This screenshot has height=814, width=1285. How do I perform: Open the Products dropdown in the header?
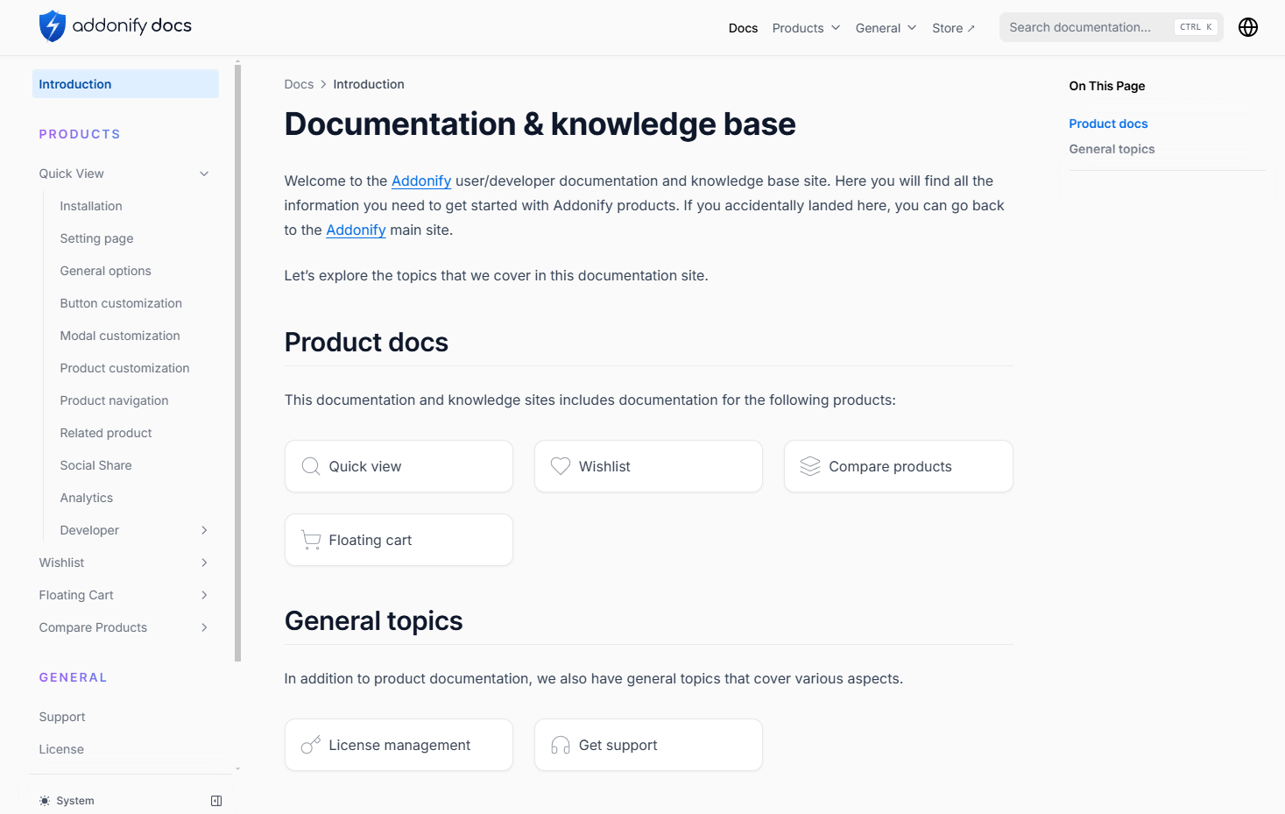805,27
